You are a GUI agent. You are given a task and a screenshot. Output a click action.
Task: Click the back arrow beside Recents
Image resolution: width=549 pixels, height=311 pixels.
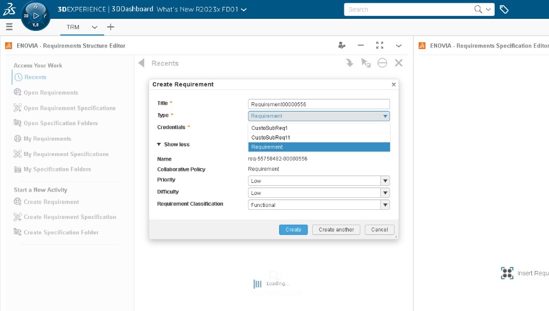point(141,63)
